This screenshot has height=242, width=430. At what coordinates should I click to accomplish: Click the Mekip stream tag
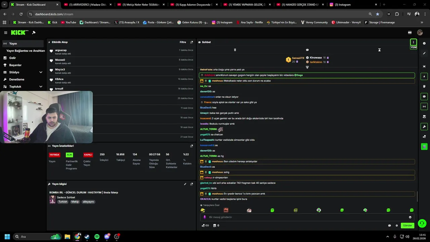(75, 202)
